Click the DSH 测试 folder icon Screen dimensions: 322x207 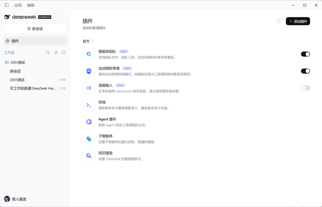coord(7,62)
